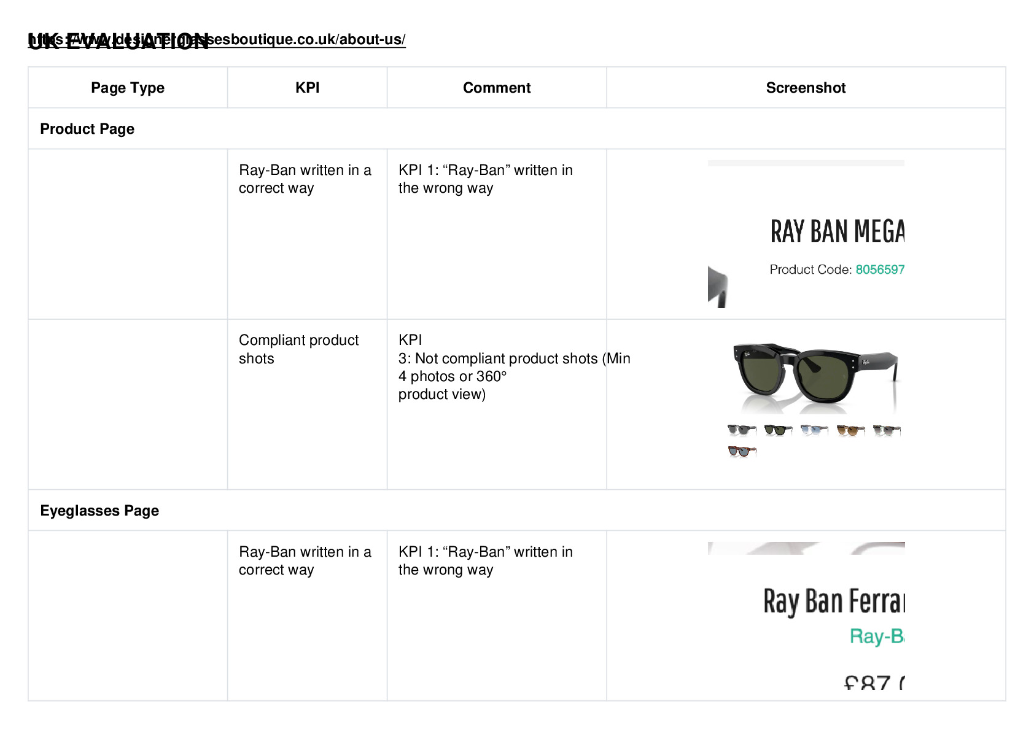Open the designerglassesboutique.co.uk about-us link

click(x=217, y=39)
